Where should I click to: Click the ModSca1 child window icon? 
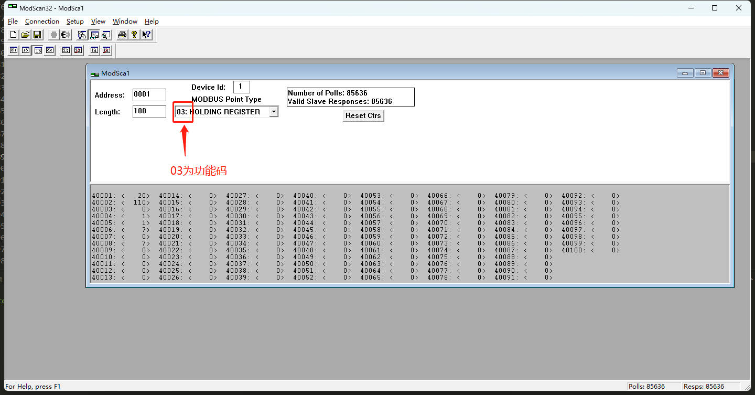(95, 73)
